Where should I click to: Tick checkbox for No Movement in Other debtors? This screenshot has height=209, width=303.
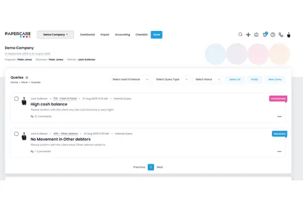(17, 134)
